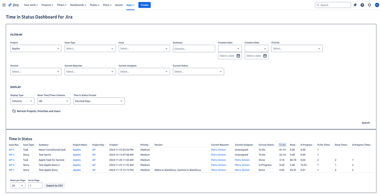
Task: Open Petru Simion reporter link in AP-5 row
Action: (x=218, y=155)
